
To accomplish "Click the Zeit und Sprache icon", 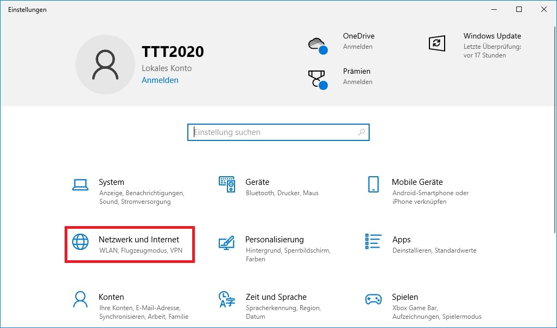I will 226,299.
